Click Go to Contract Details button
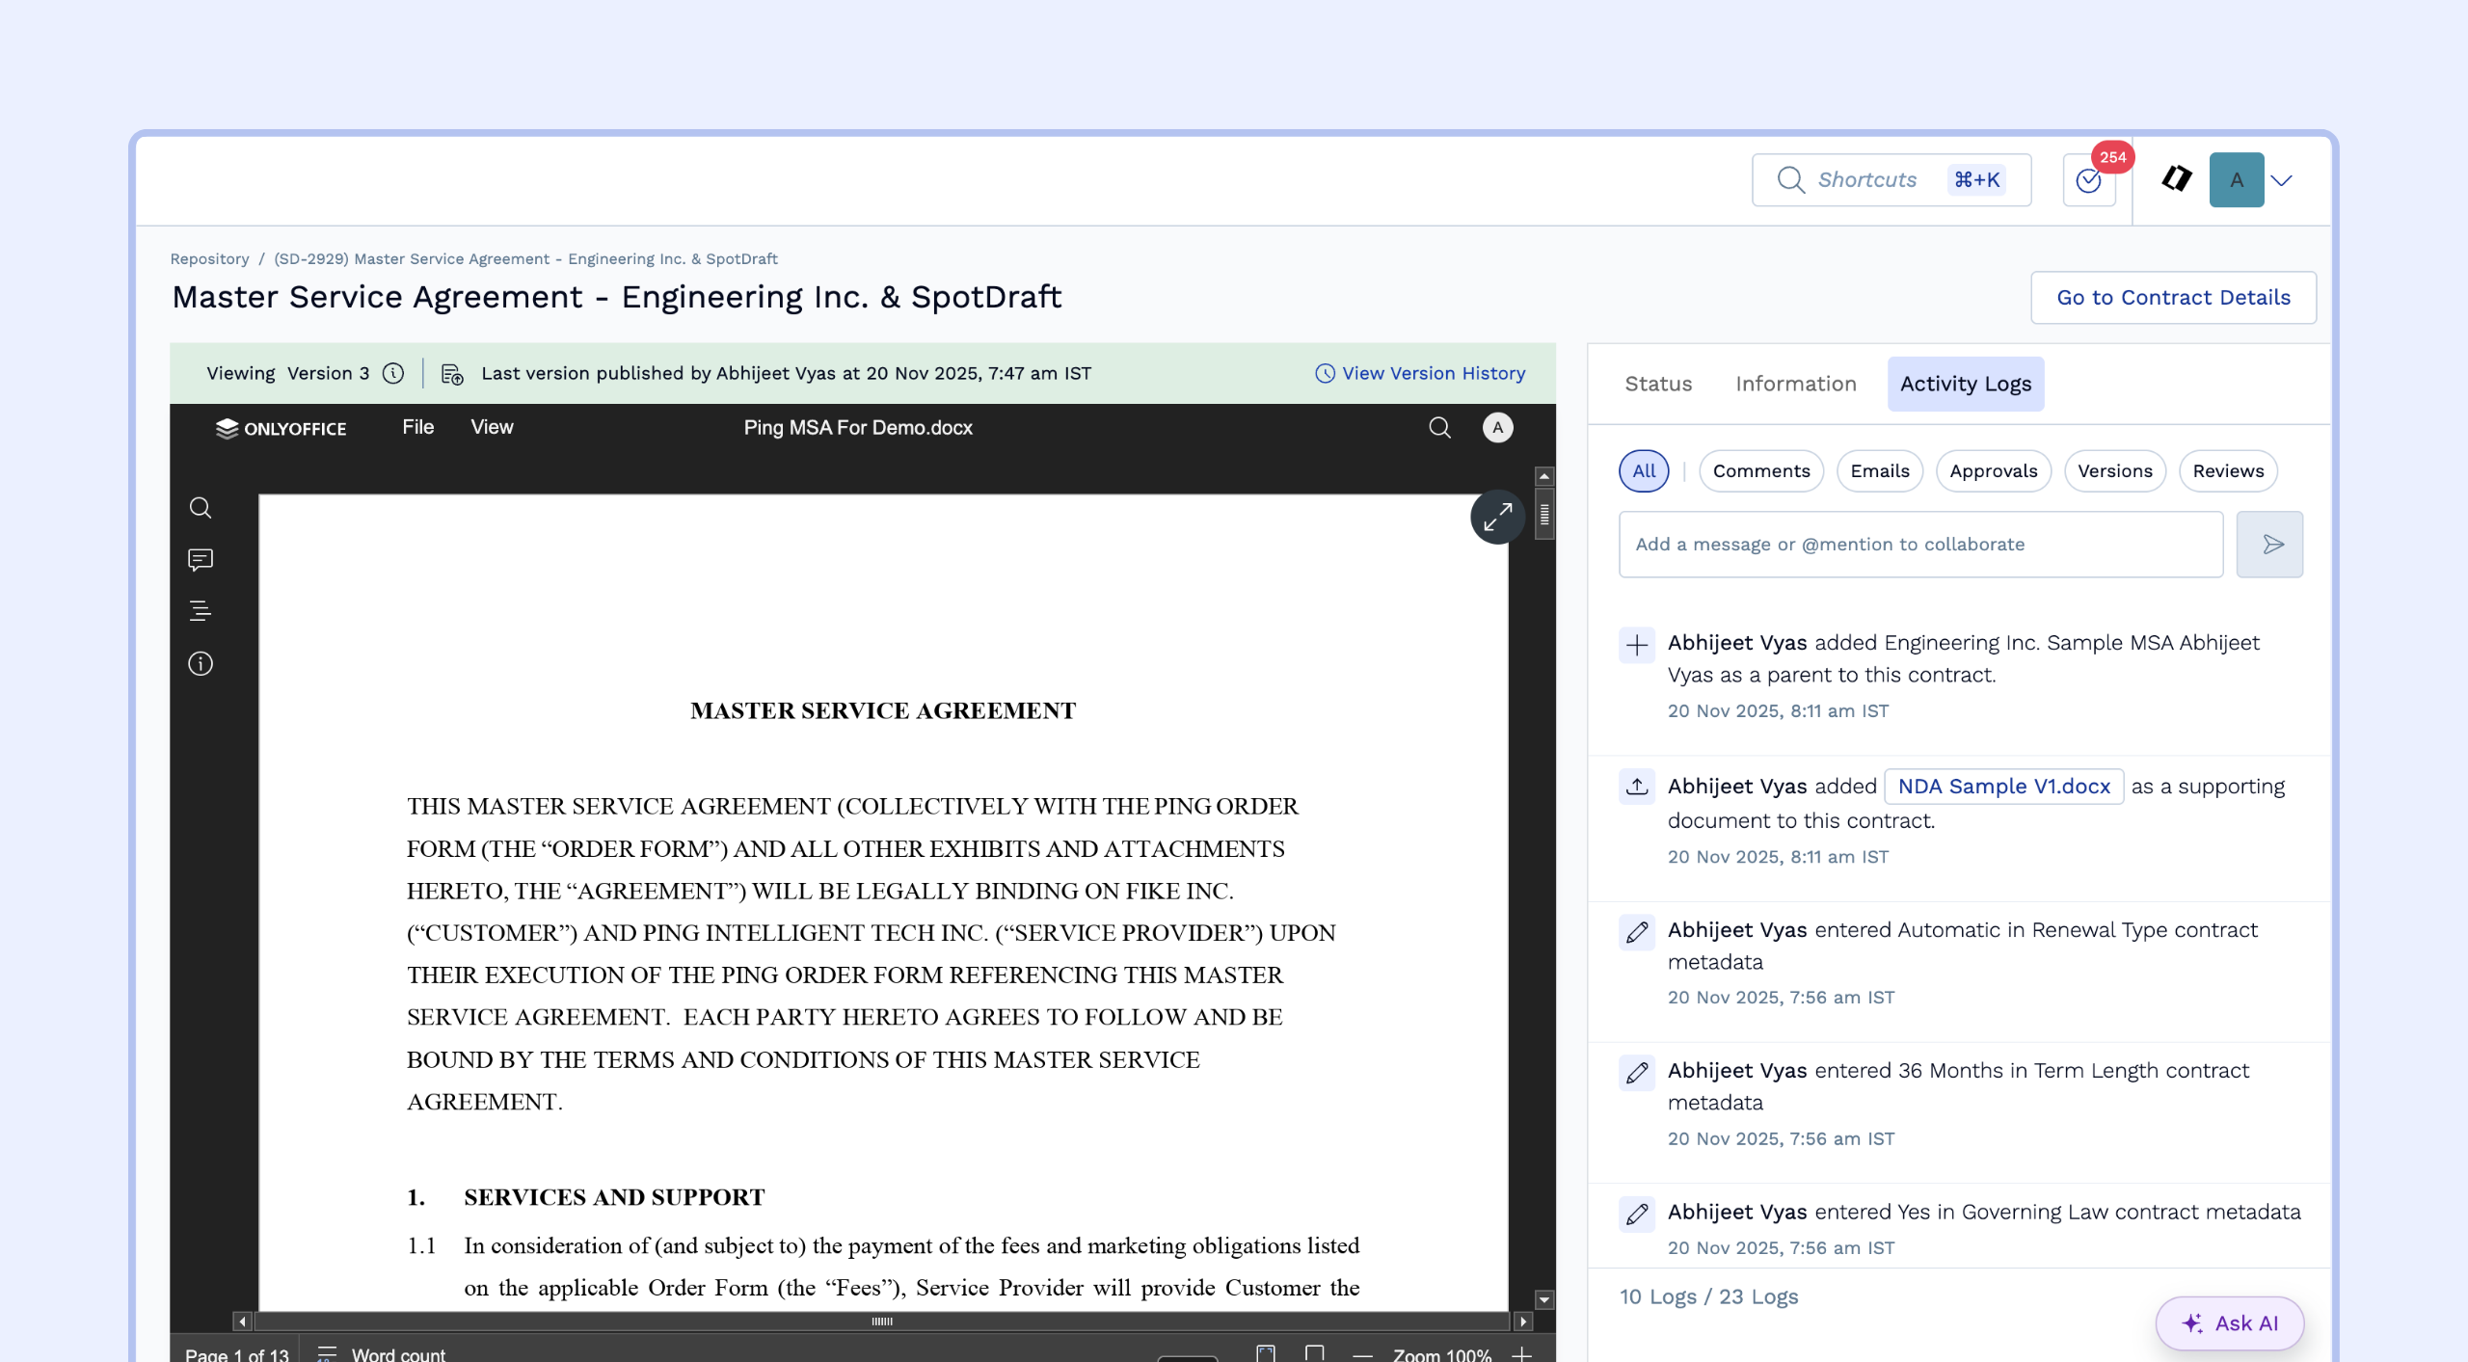 click(2173, 298)
